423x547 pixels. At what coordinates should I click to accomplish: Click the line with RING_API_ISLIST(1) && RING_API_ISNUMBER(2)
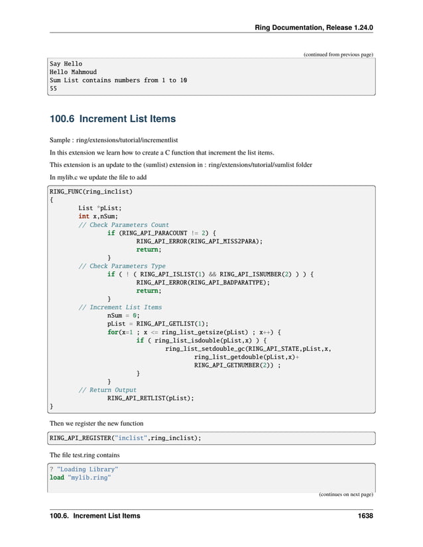click(211, 274)
